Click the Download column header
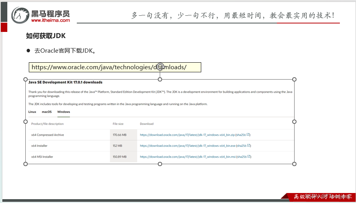This screenshot has width=356, height=203. (x=147, y=124)
